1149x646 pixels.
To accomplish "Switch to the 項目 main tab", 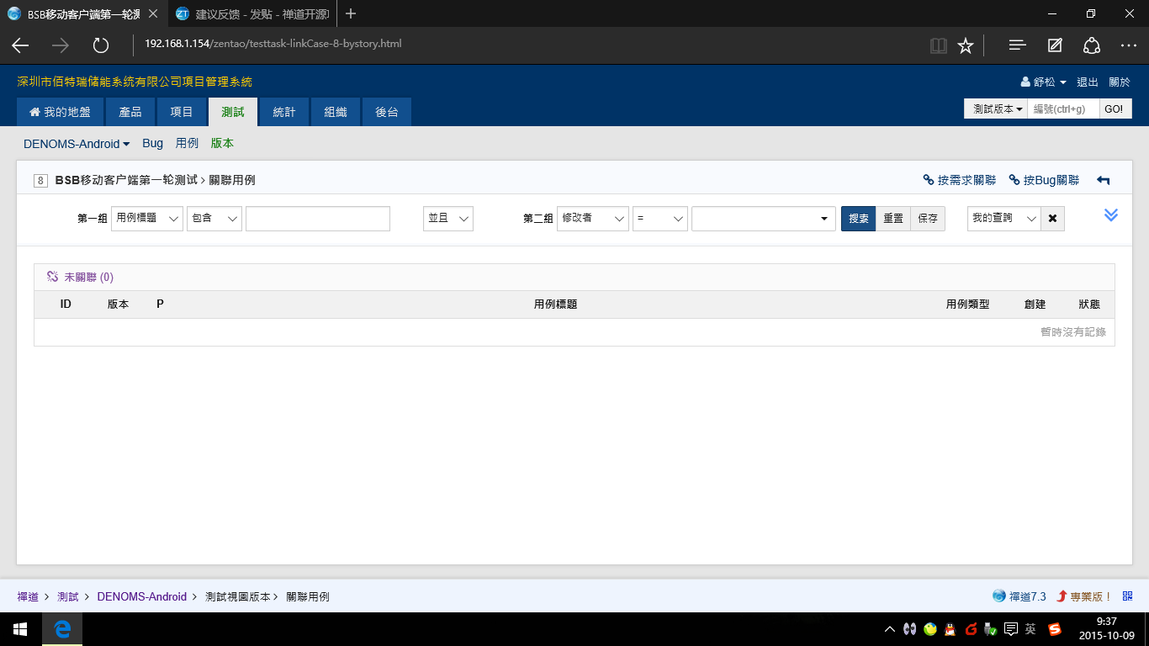I will click(x=182, y=112).
